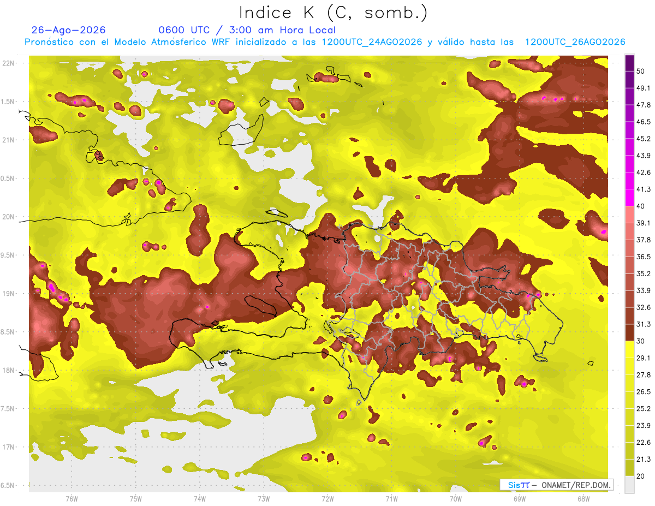This screenshot has width=655, height=506.
Task: Click the "74W" longitude axis label
Action: tap(200, 499)
